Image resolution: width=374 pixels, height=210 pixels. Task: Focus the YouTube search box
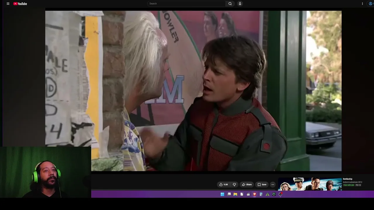click(x=186, y=3)
